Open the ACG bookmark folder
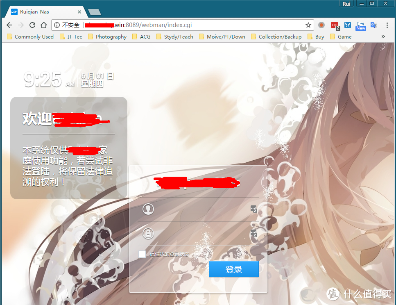Viewport: 396px width, 305px height. click(x=141, y=37)
